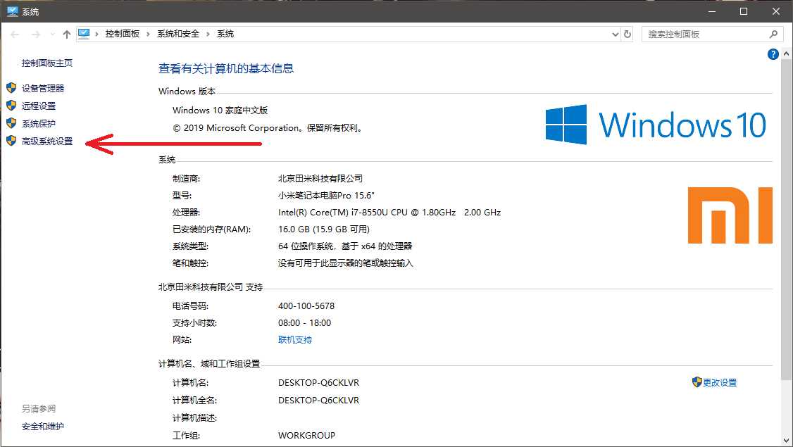This screenshot has height=447, width=793.
Task: Open address bar history dropdown
Action: 616,34
